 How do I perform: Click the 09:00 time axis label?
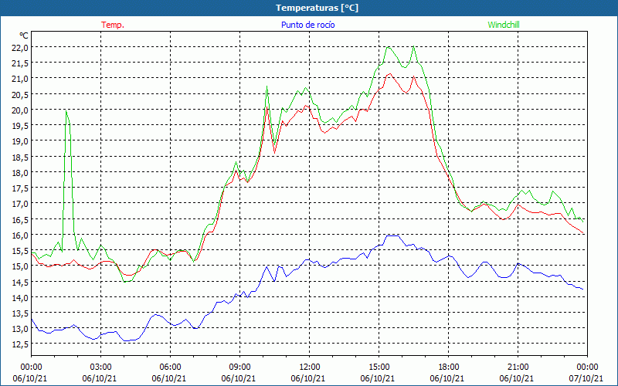click(239, 367)
